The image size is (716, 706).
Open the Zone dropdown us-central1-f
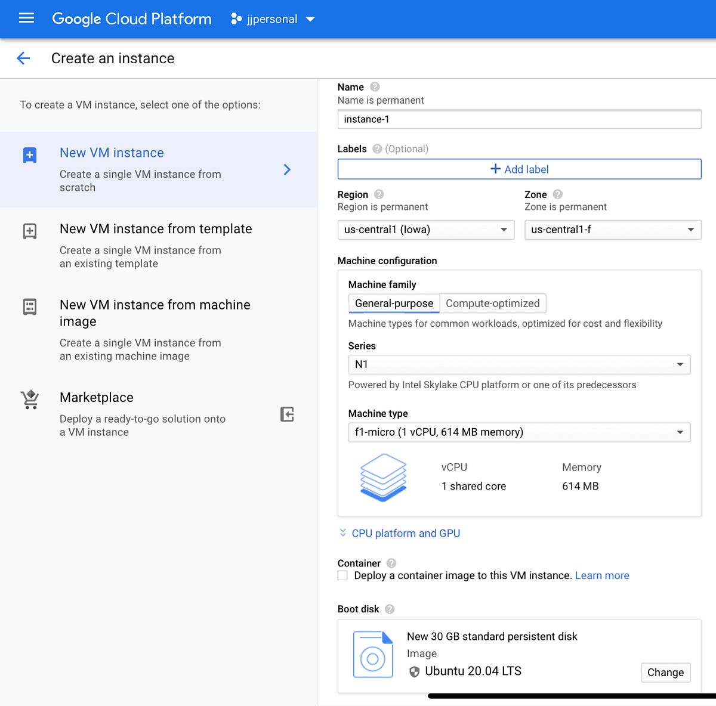coord(613,230)
